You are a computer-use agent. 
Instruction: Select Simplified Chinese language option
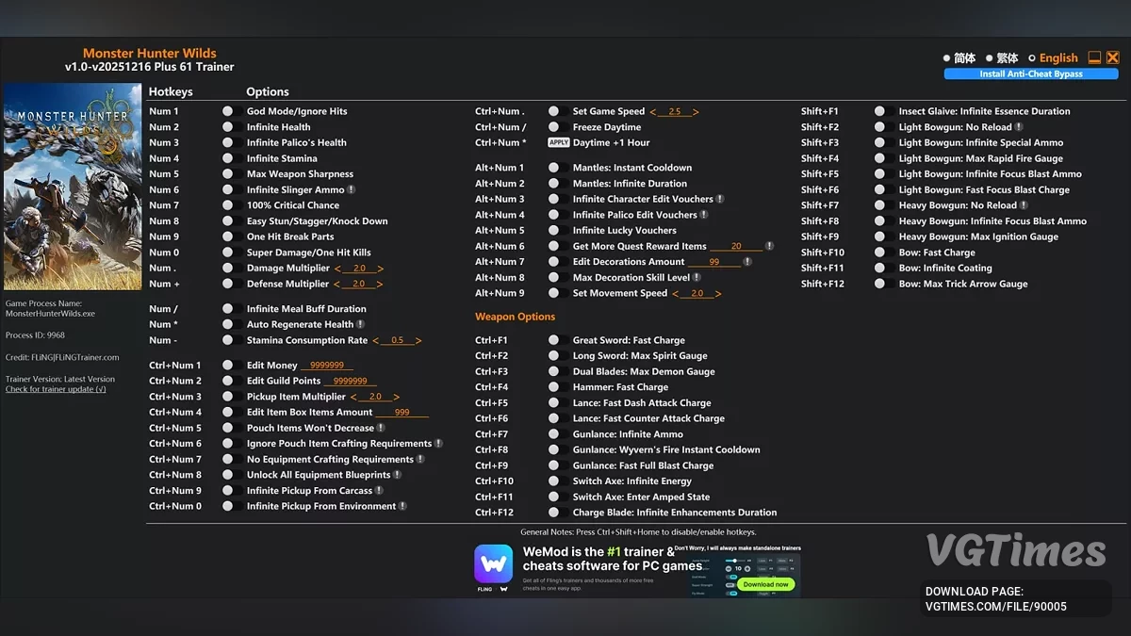960,58
